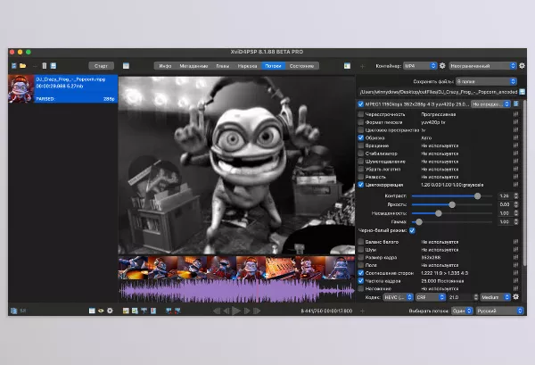The width and height of the screenshot is (535, 365).
Task: Click the trash icon to delete file
Action: point(43,66)
